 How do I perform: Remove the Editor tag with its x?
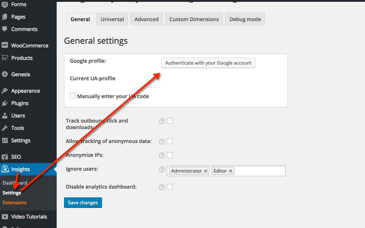(231, 171)
